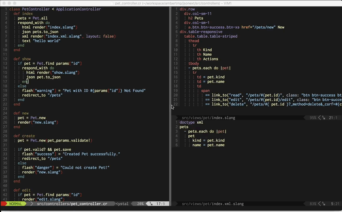The image size is (342, 212).
Task: Click the 'span' line in index.slang
Action: pyautogui.click(x=205, y=91)
